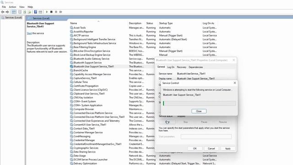293x165 pixels.
Task: Open Help with the blue question-mark icon
Action: click(x=36, y=12)
